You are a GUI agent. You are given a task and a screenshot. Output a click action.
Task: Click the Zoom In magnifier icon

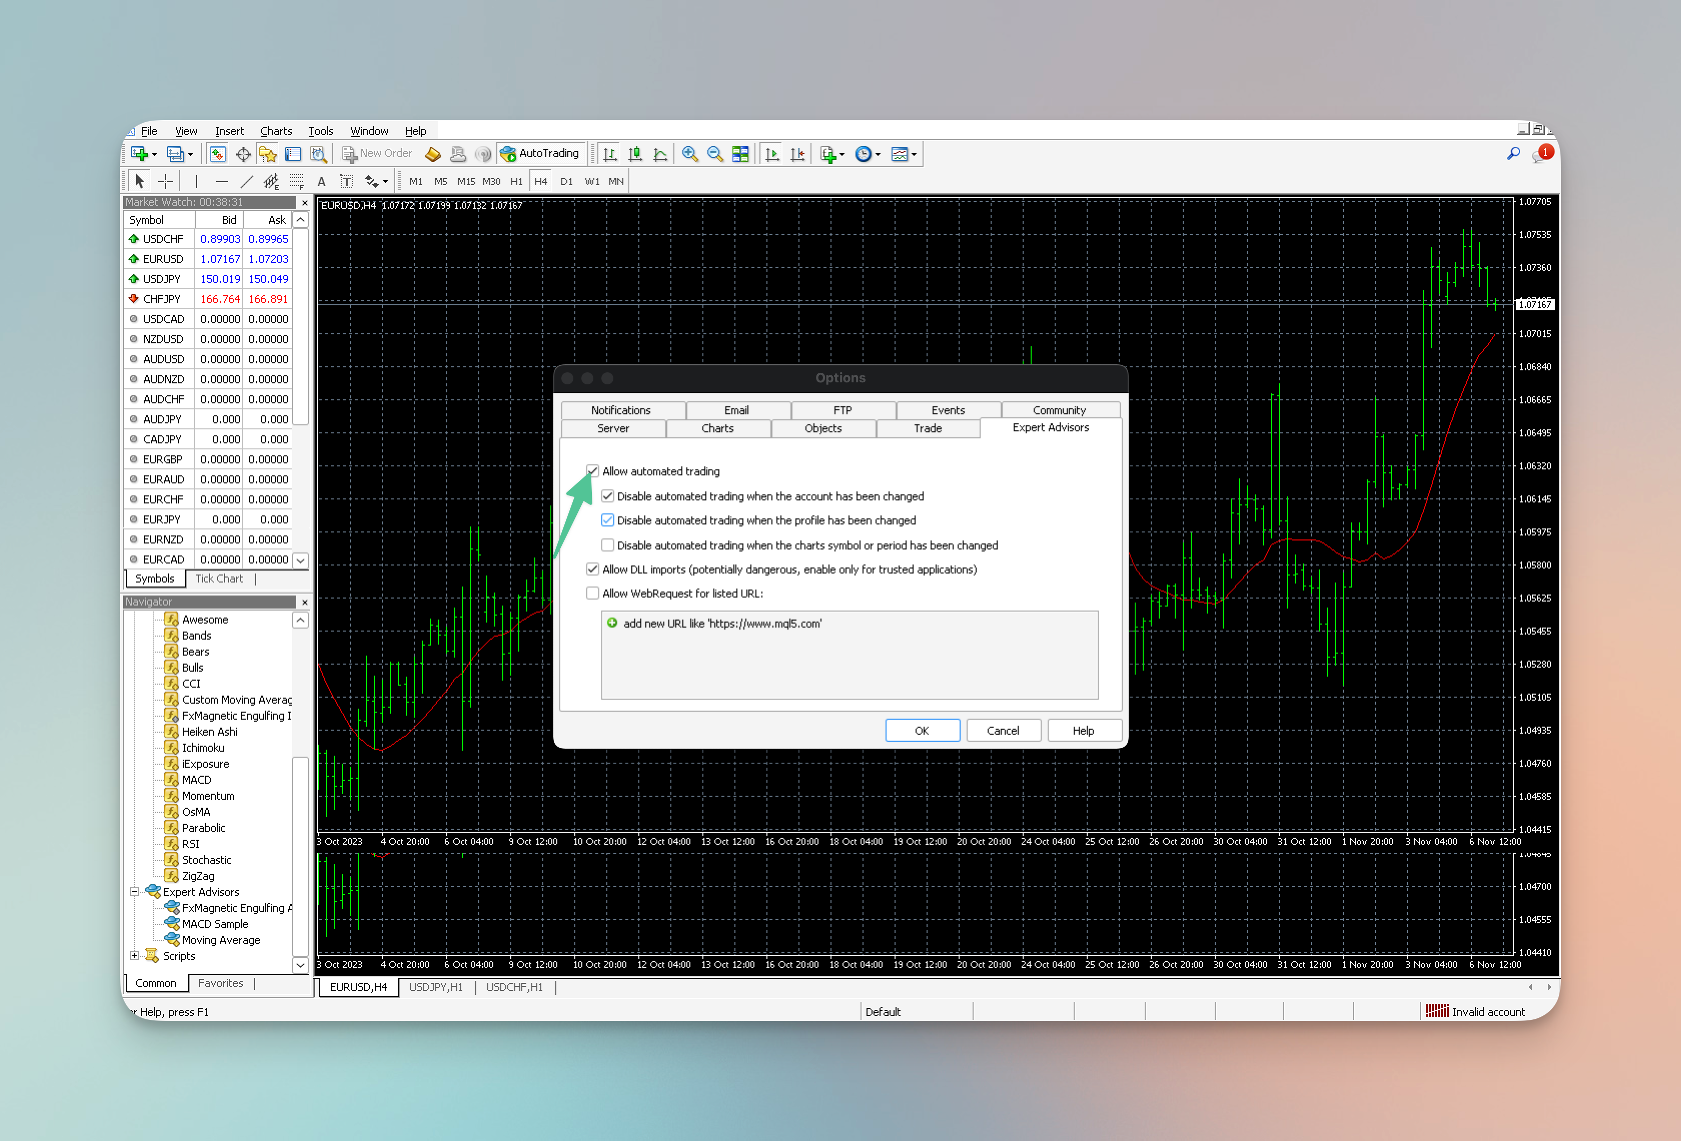689,154
